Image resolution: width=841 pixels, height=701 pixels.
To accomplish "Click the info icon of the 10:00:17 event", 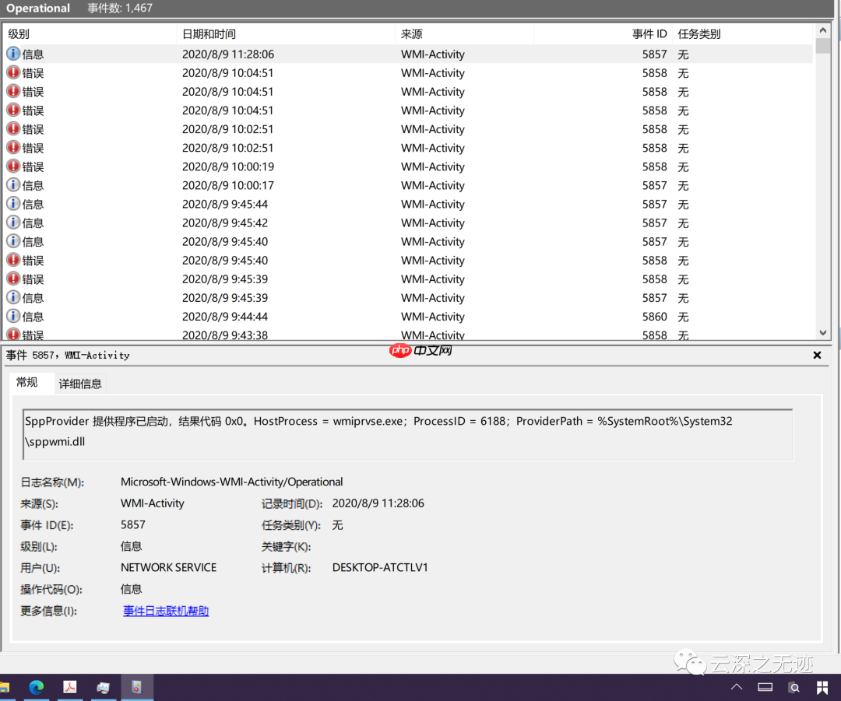I will click(x=13, y=185).
